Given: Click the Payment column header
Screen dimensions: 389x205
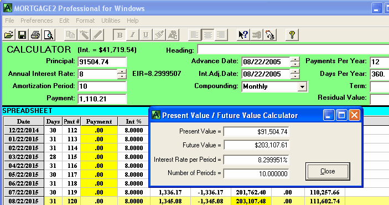Looking at the screenshot, I should pyautogui.click(x=99, y=121).
